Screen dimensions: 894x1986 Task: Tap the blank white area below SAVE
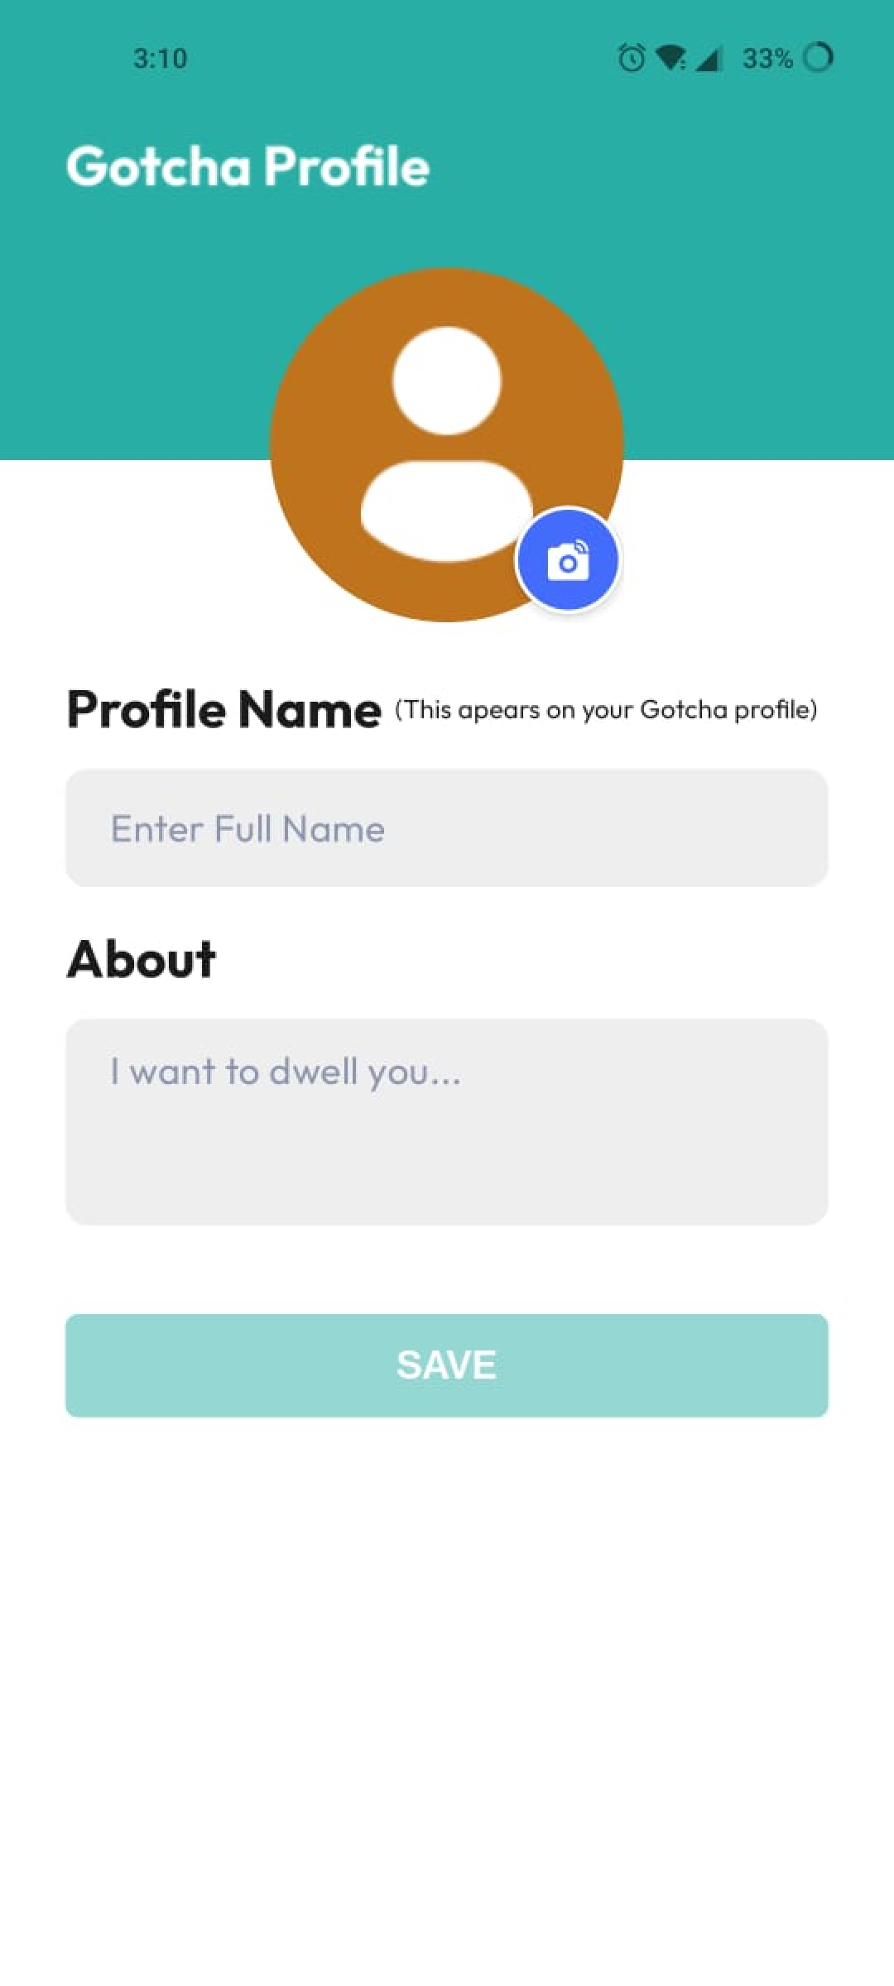point(447,1696)
